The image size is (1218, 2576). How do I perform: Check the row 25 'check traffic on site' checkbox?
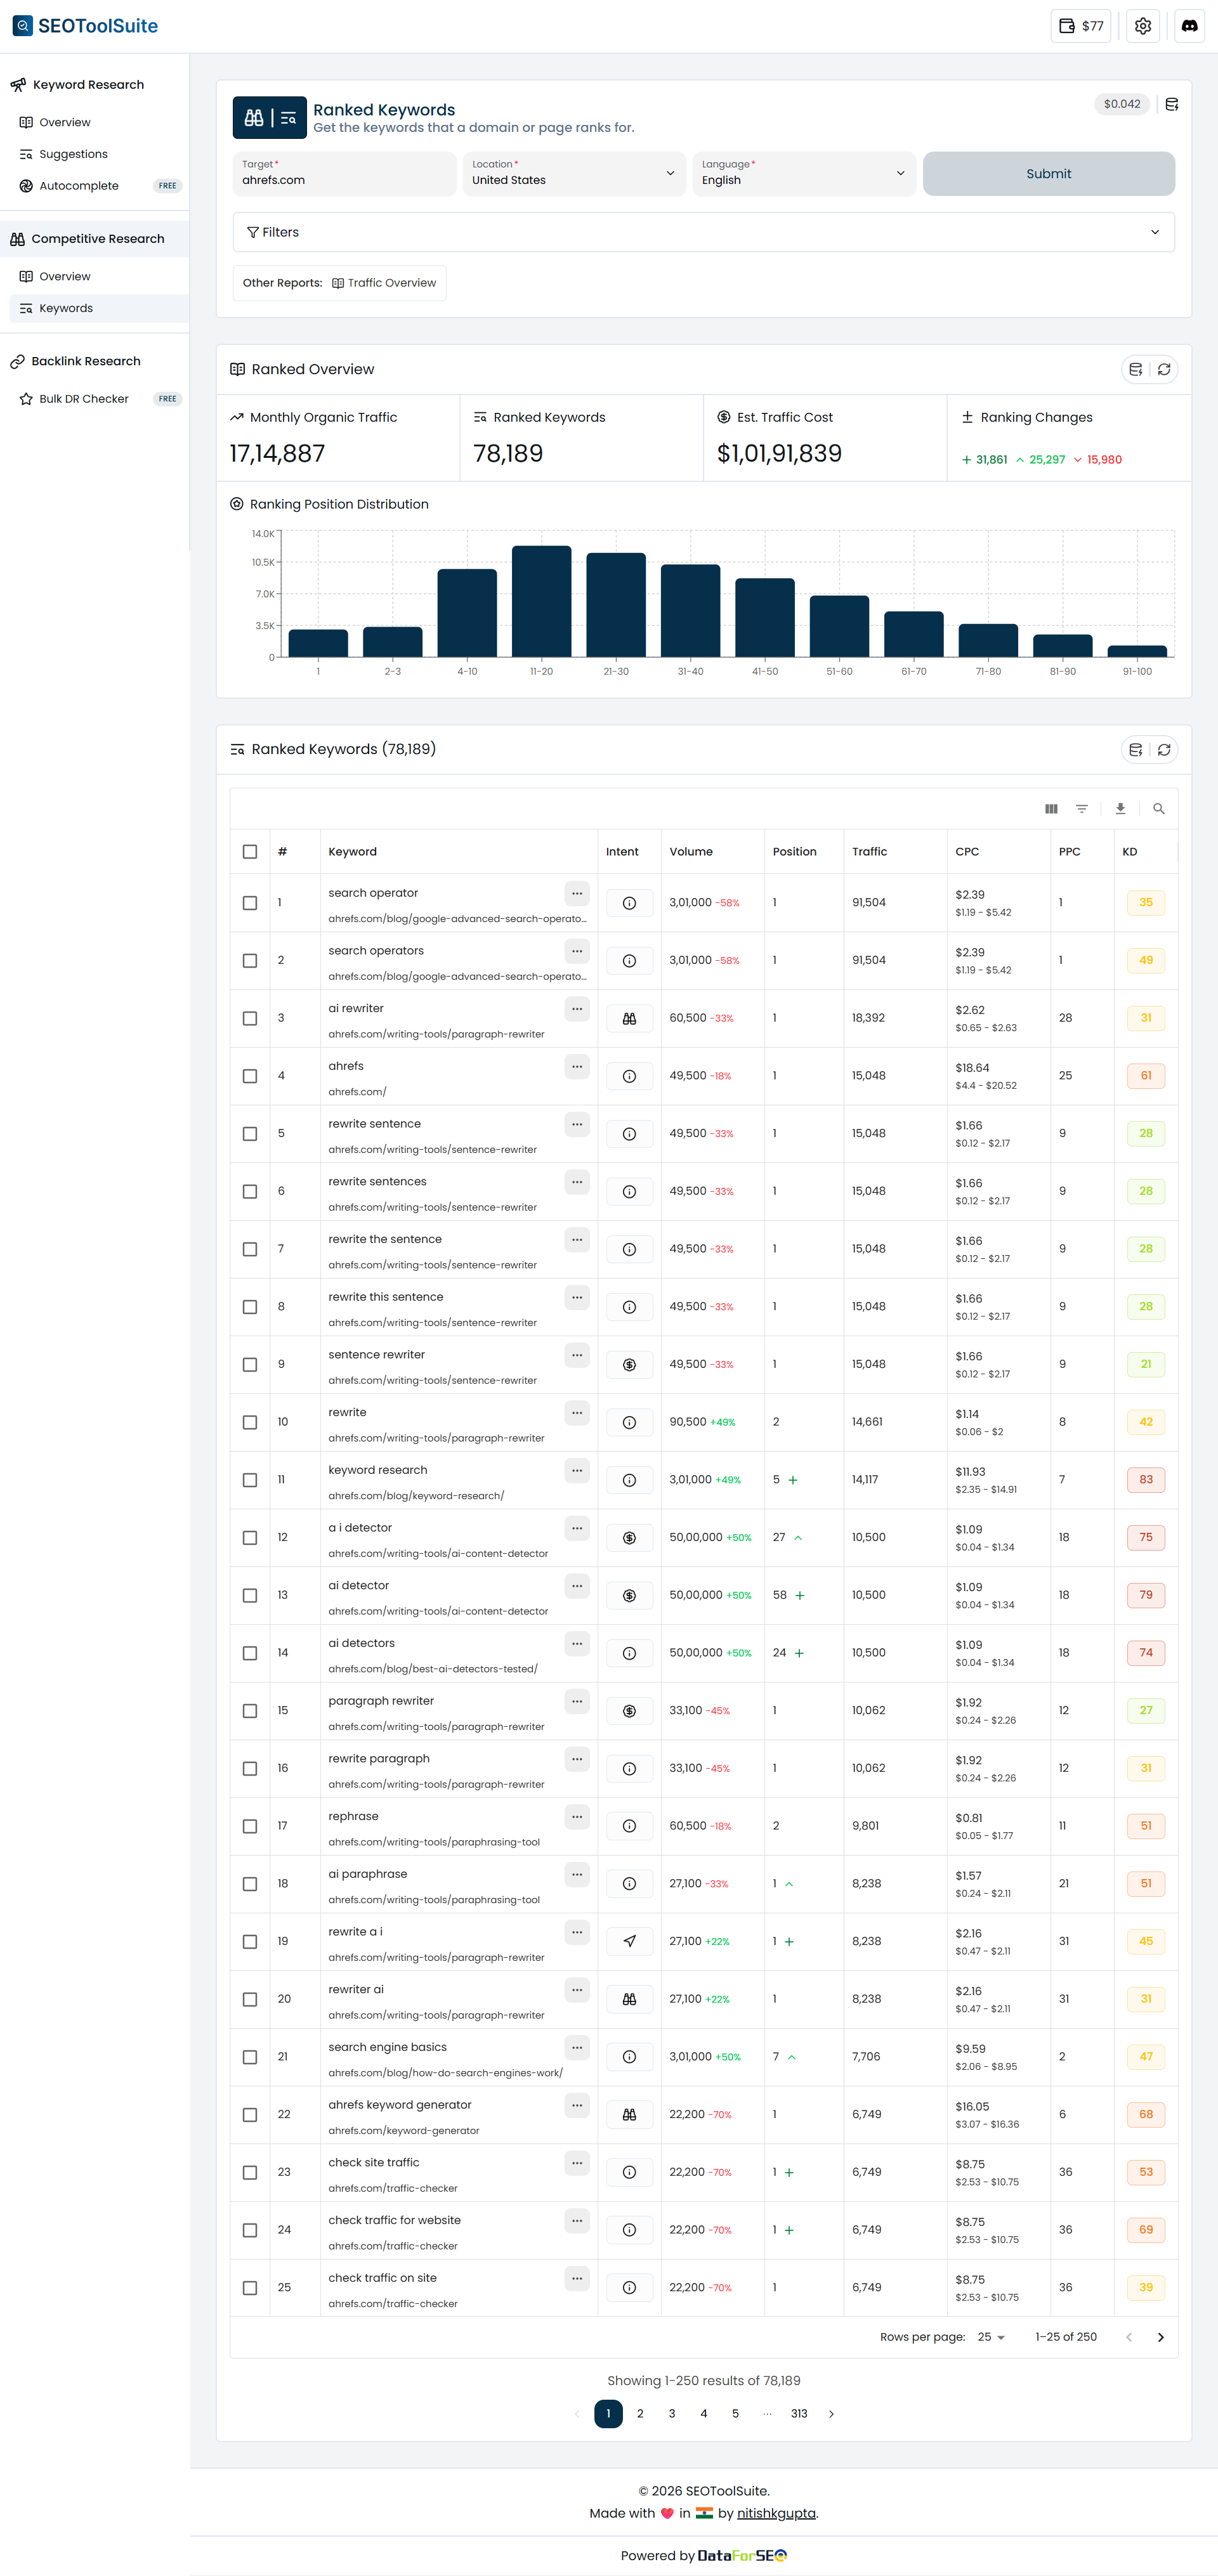(250, 2287)
